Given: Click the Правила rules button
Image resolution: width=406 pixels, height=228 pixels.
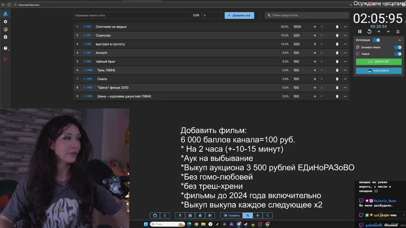Looking at the screenshot, I should [x=232, y=215].
